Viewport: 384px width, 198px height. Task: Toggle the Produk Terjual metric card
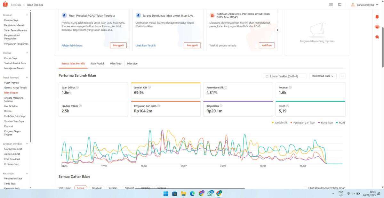point(93,109)
